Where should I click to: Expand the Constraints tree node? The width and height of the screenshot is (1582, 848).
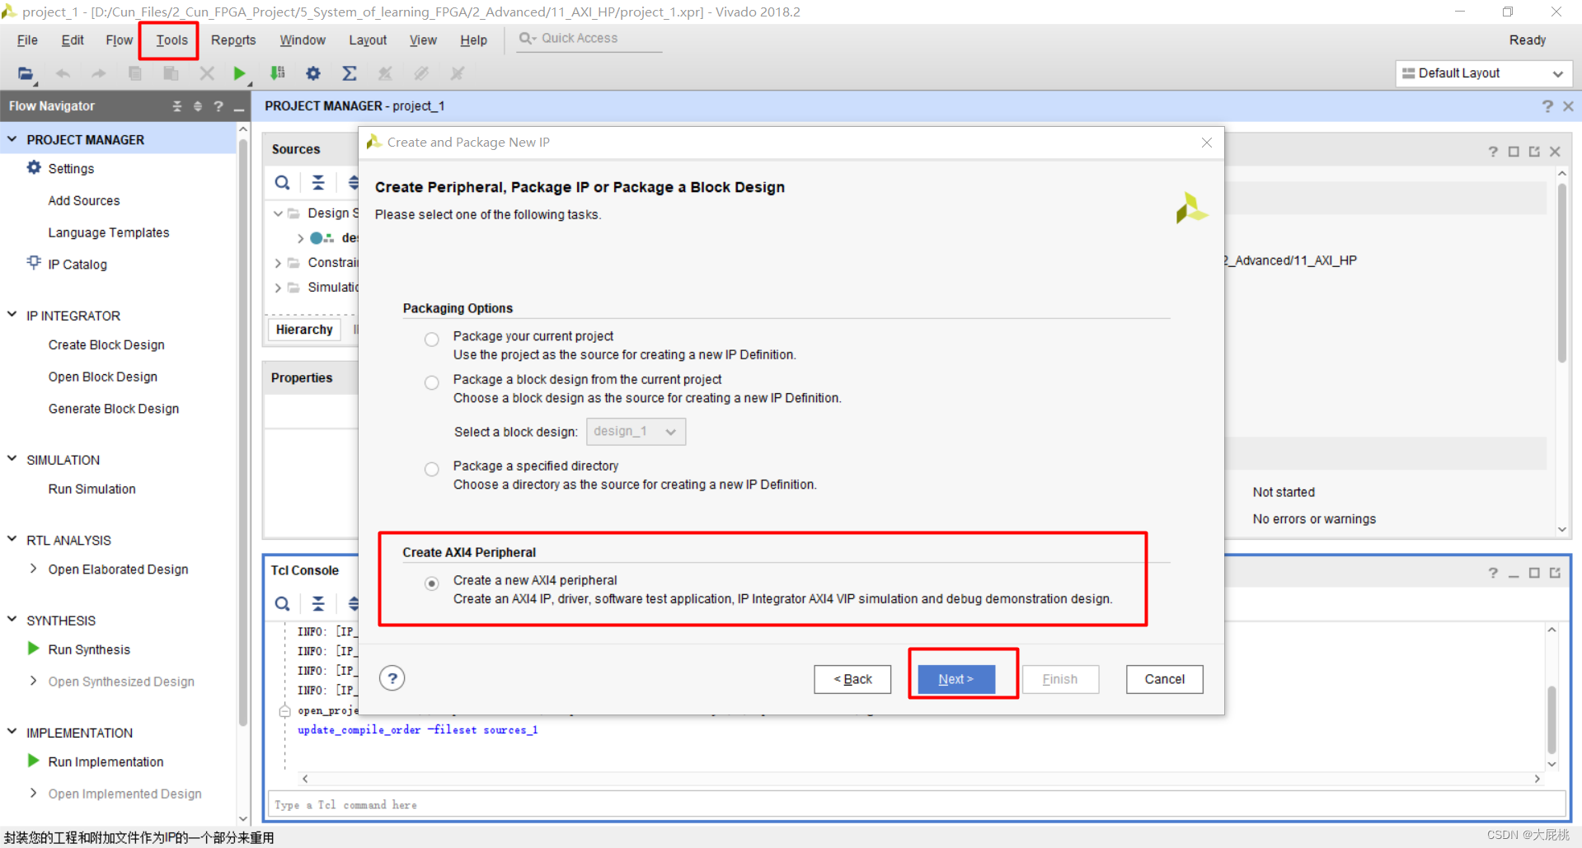point(279,263)
